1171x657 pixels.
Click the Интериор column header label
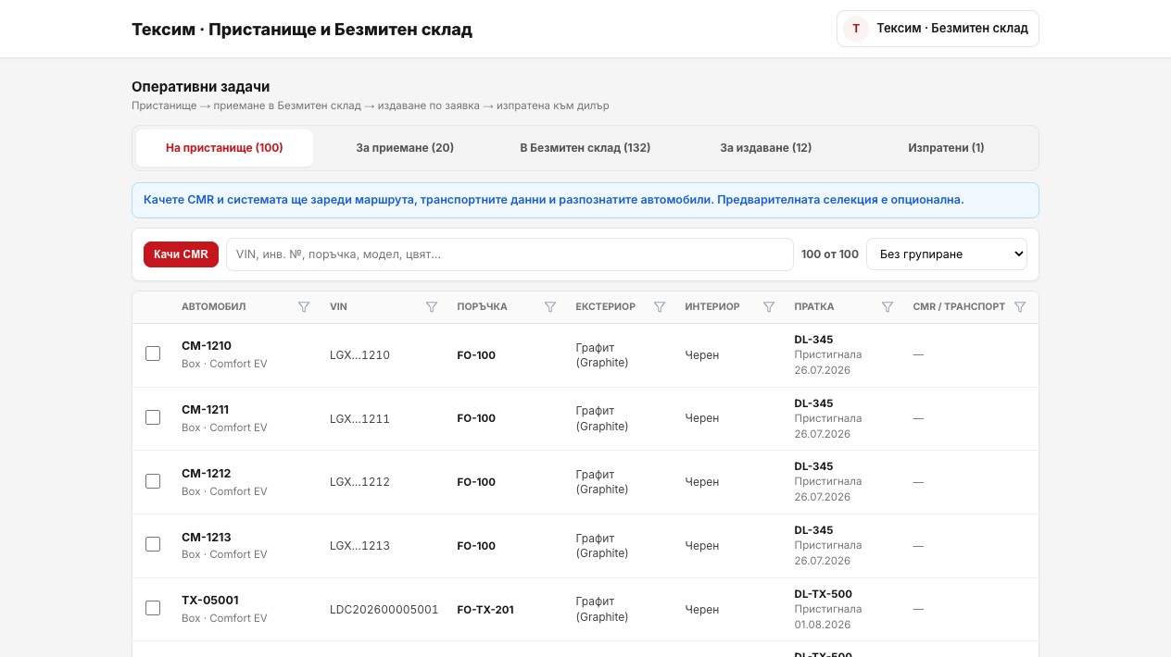712,307
